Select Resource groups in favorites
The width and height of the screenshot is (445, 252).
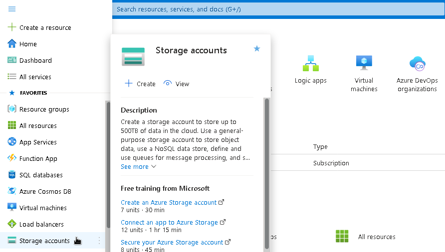tap(44, 110)
